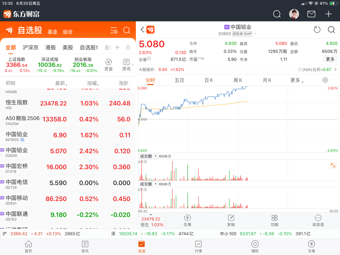Tap the 初始 sort column header
This screenshot has width=340, height=255.
(x=10, y=83)
